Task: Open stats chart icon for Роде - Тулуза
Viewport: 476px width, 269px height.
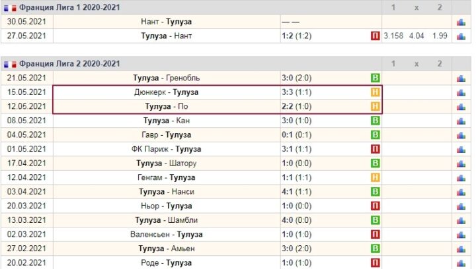Action: pos(461,263)
